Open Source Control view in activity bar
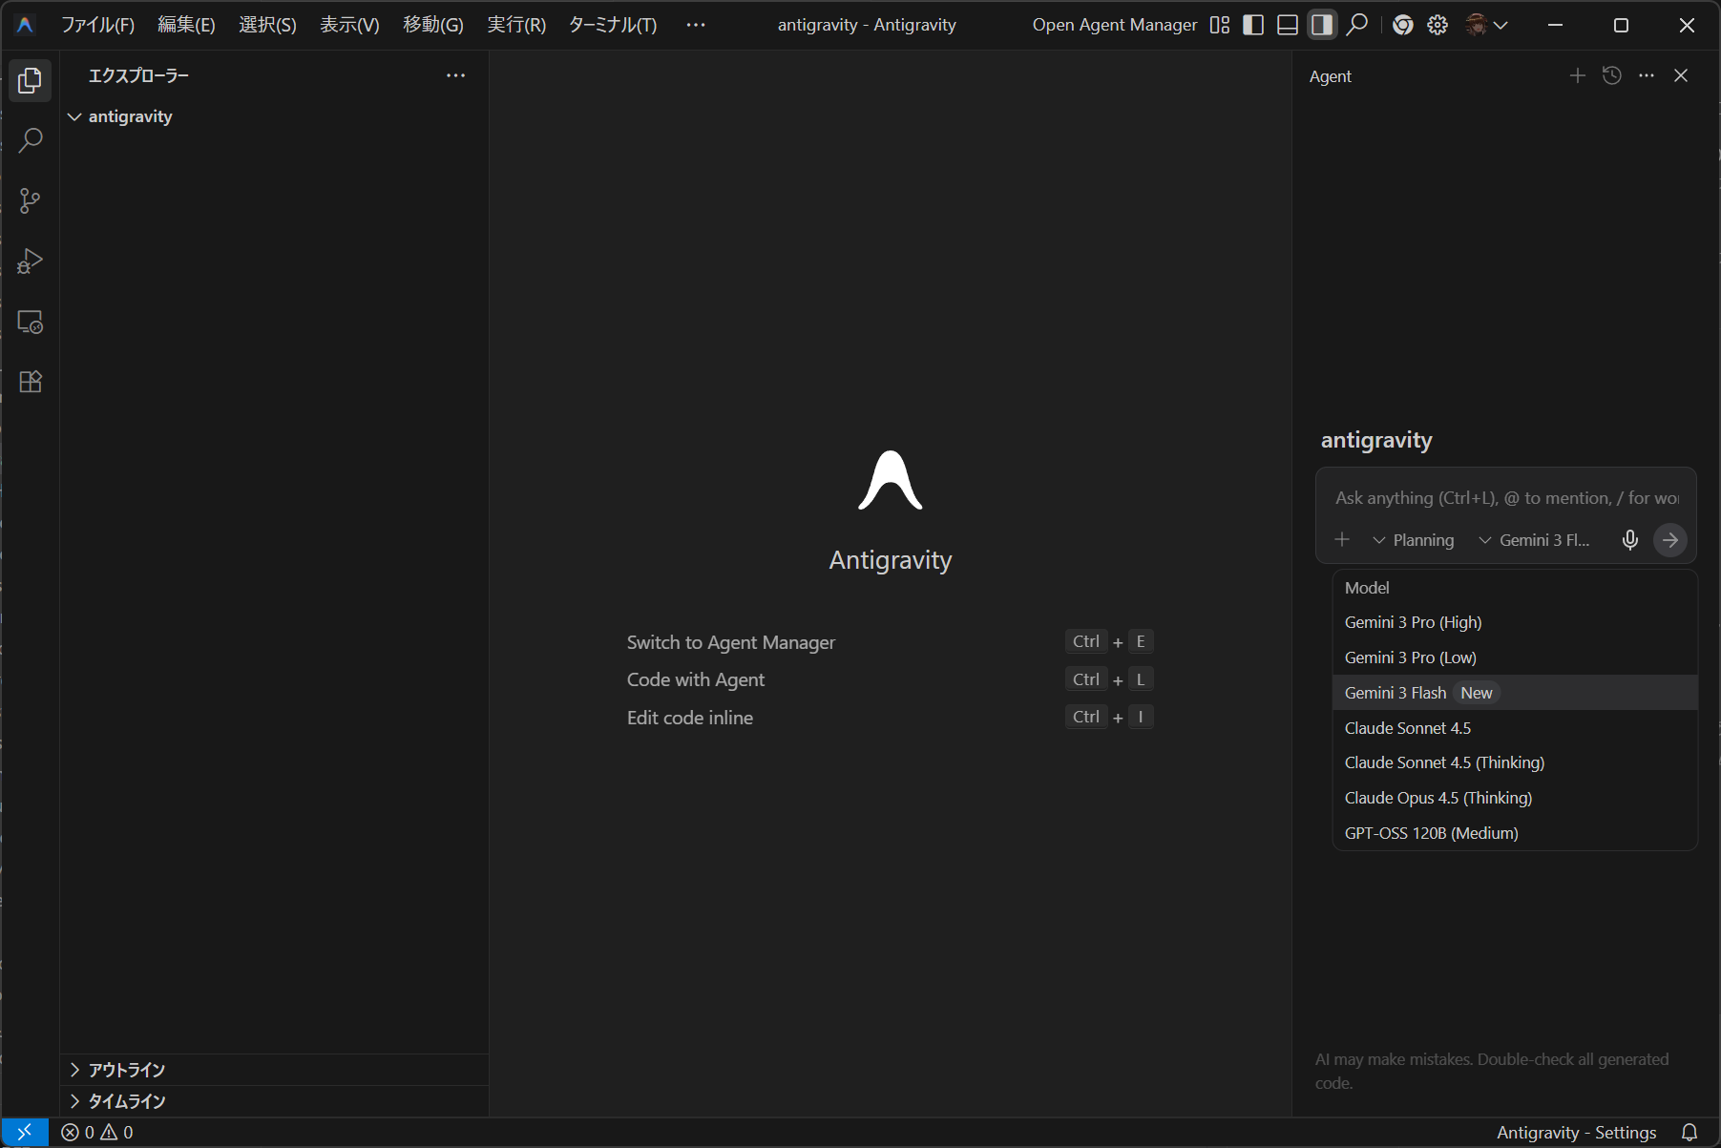Screen dimensions: 1721x1148 point(31,201)
